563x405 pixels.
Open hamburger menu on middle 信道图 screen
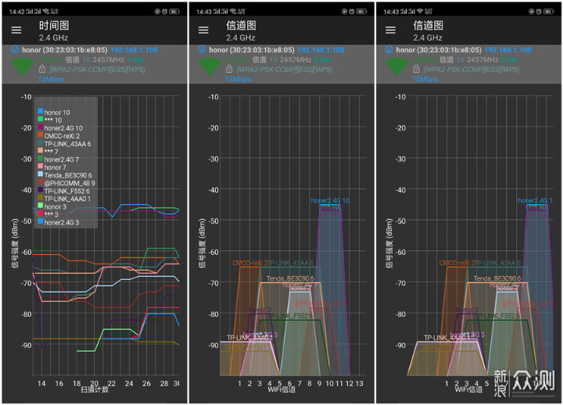click(x=203, y=30)
